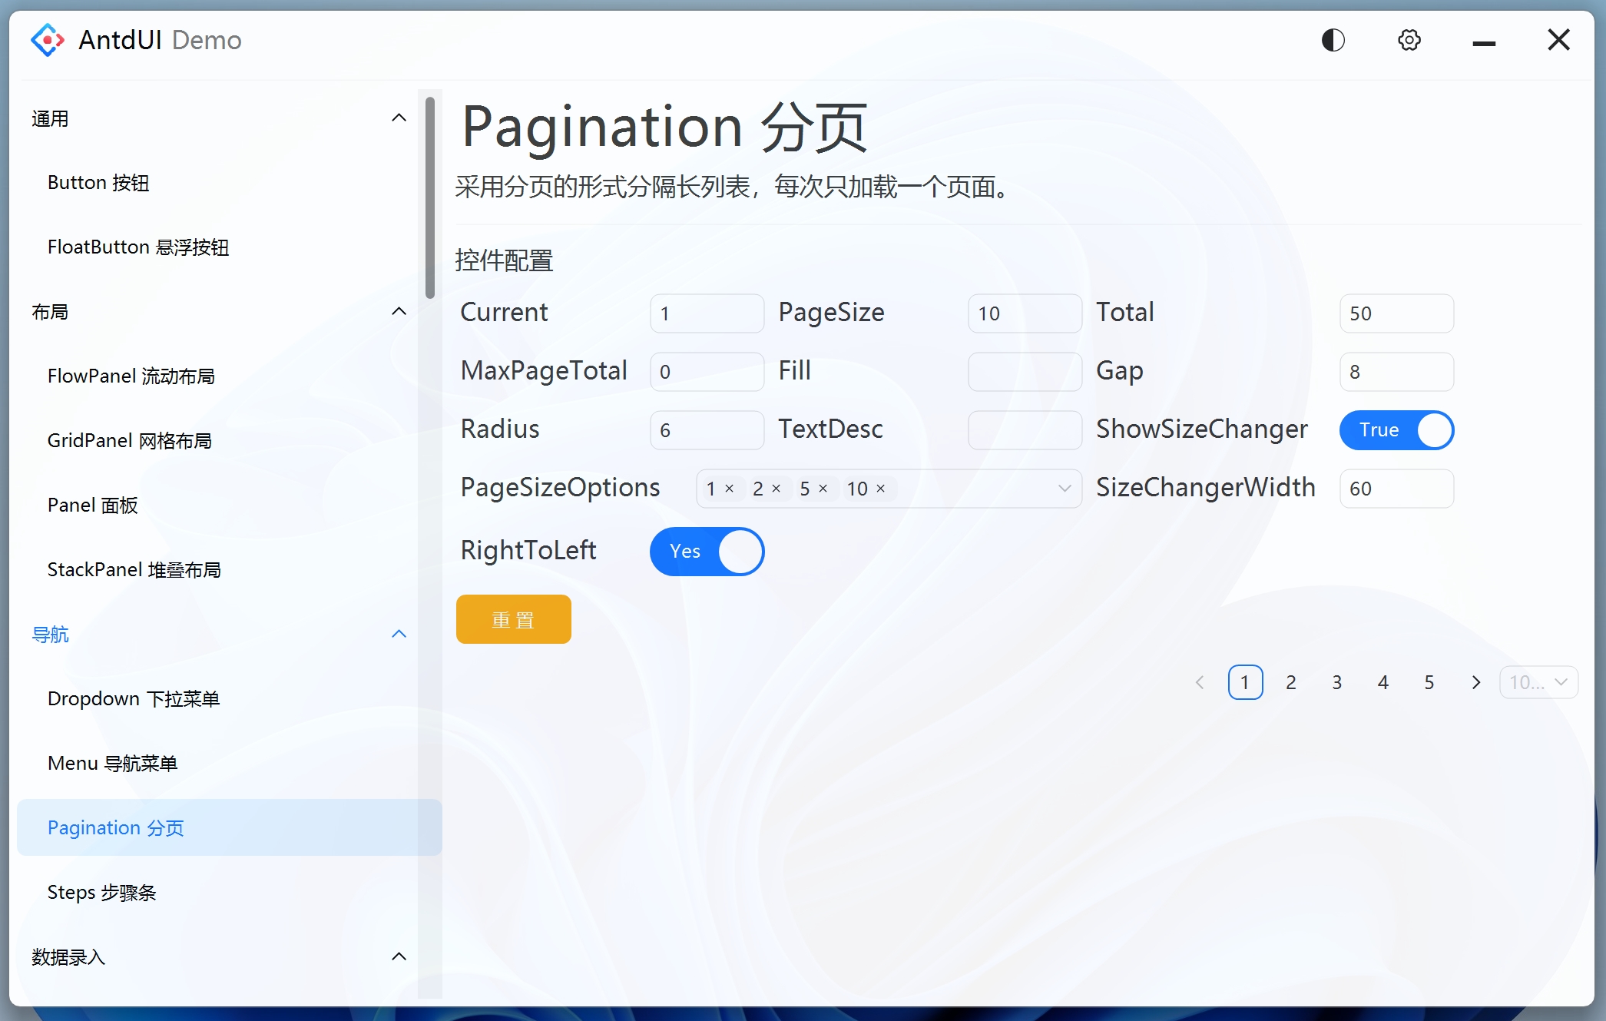Switch to the Steps 步骤条 page
1606x1021 pixels.
[101, 892]
